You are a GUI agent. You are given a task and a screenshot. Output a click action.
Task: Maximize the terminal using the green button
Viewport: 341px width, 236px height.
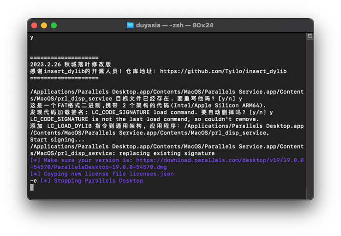(x=54, y=25)
